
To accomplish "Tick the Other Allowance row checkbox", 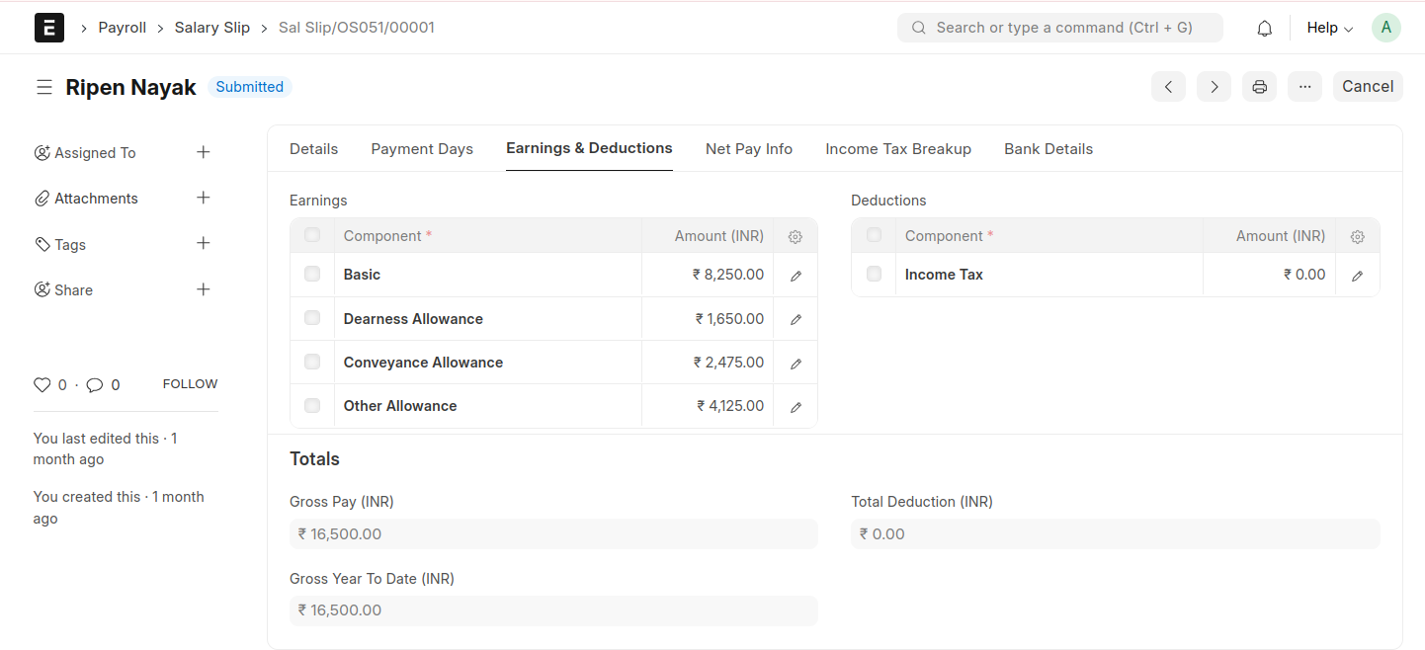I will (312, 405).
